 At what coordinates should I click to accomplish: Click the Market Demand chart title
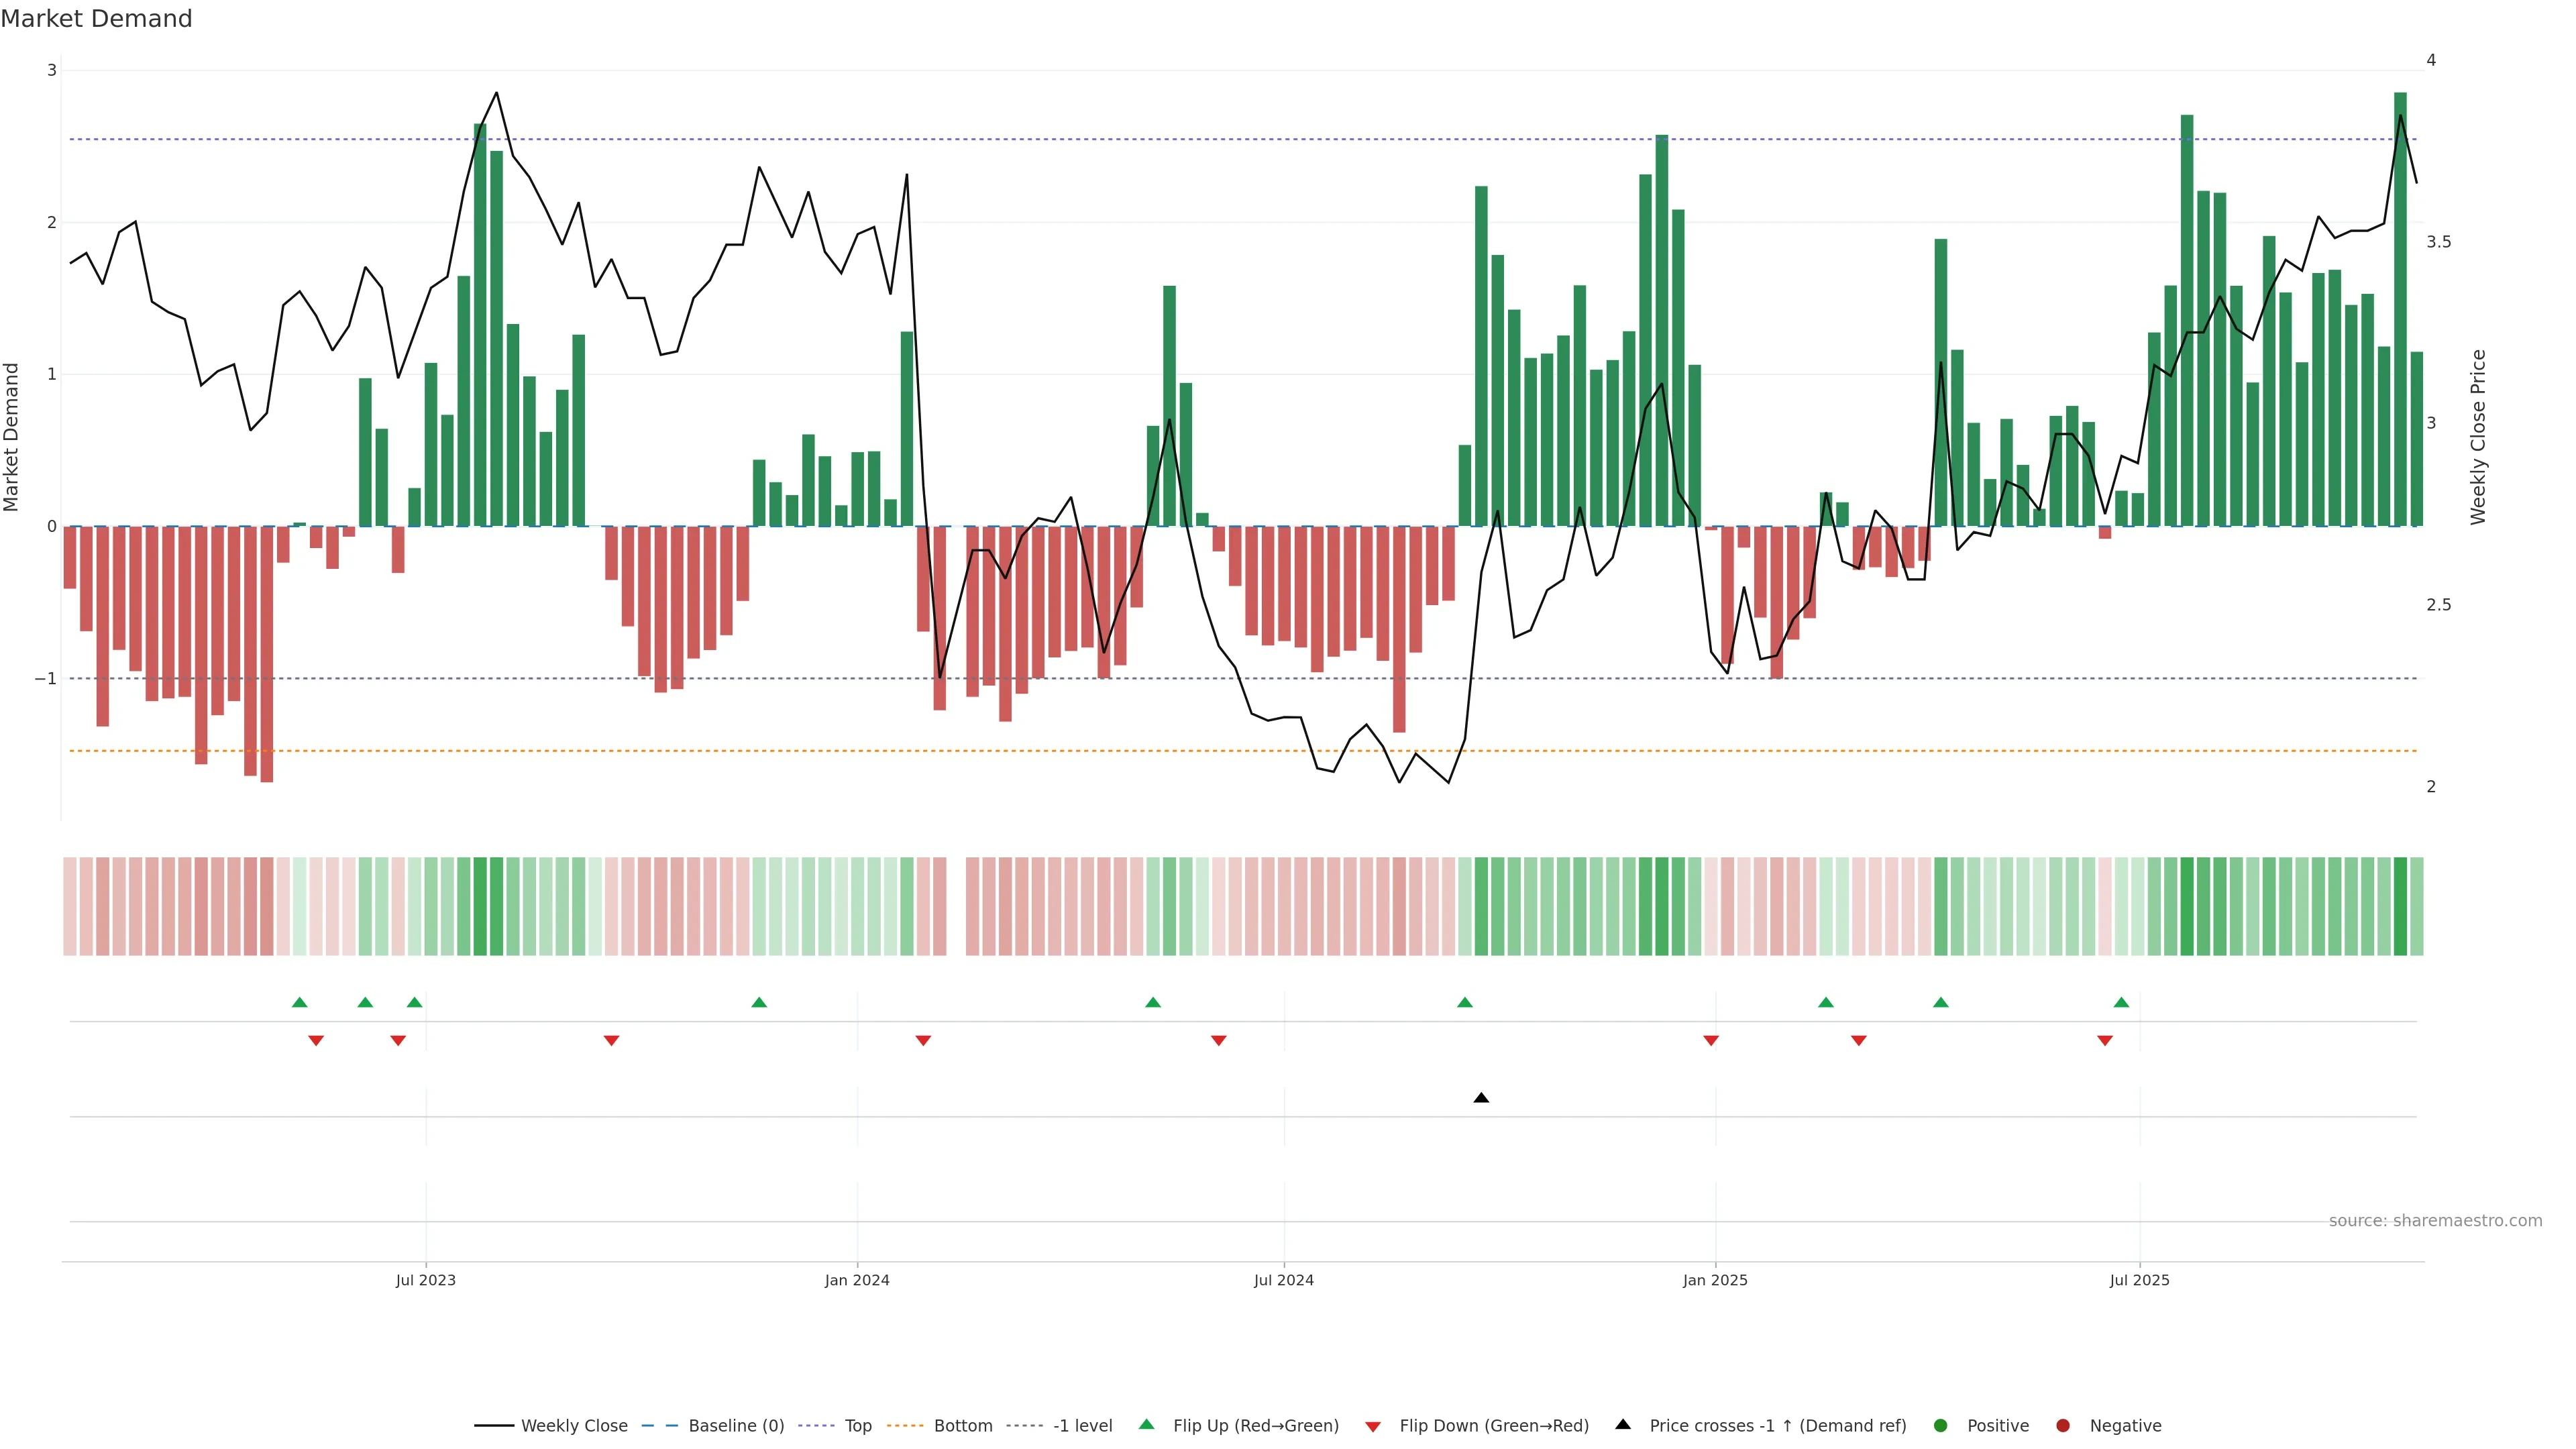[x=96, y=19]
